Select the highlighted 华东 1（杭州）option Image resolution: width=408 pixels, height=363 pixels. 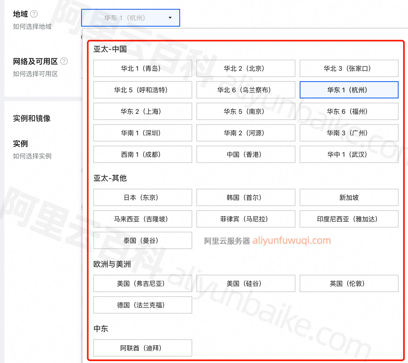tap(349, 90)
